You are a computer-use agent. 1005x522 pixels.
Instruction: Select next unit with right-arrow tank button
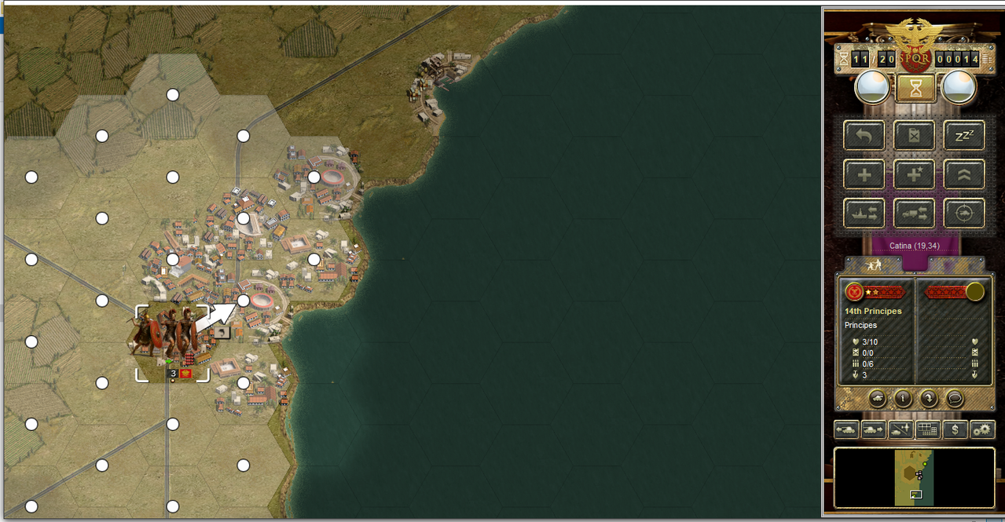(x=873, y=429)
